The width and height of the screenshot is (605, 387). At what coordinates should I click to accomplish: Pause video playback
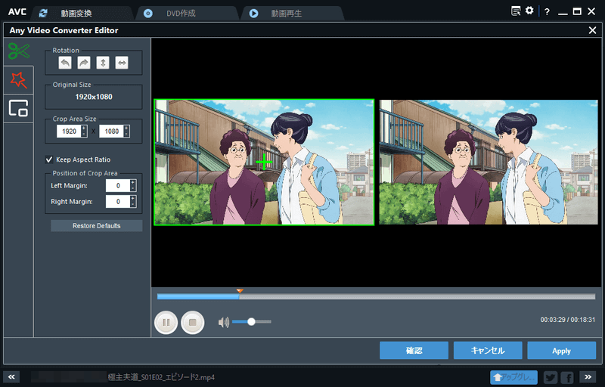pos(166,322)
